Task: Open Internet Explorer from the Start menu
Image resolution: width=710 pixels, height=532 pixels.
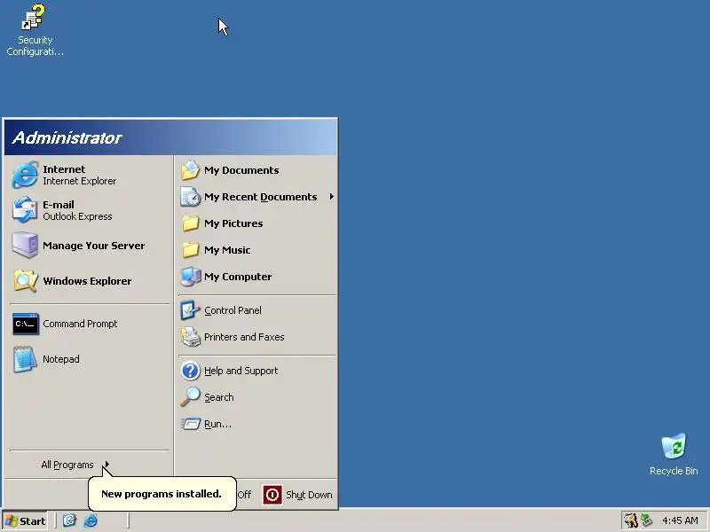Action: click(x=89, y=175)
